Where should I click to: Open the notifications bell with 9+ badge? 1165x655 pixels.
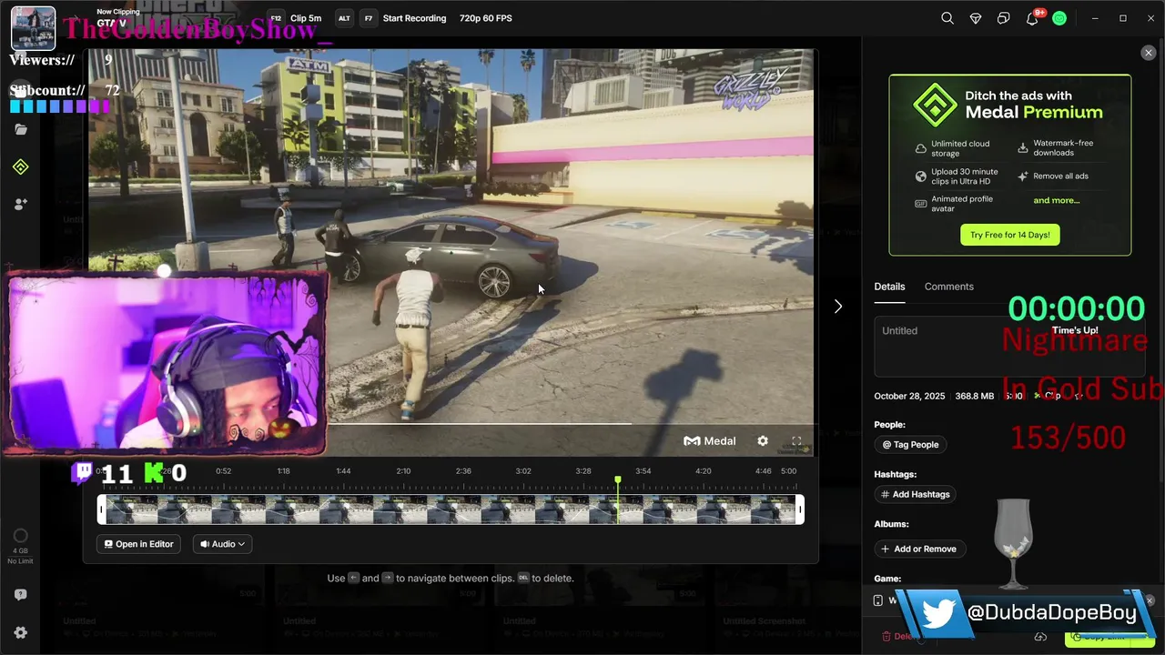click(x=1032, y=18)
